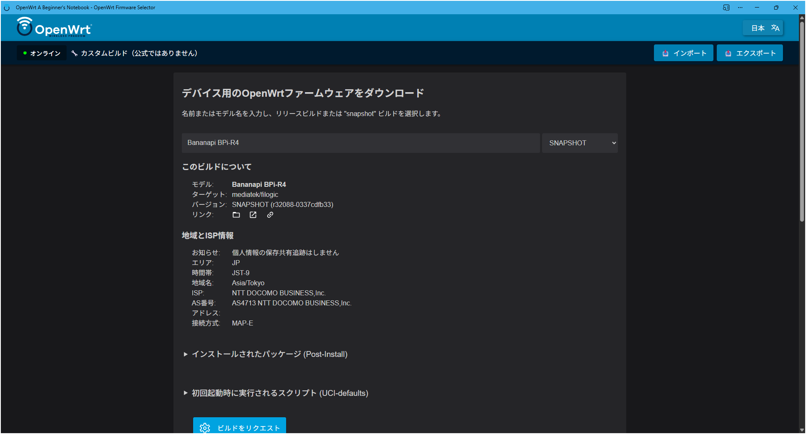Click the target value 'mediatek/filogic'
This screenshot has width=806, height=434.
[x=255, y=194]
